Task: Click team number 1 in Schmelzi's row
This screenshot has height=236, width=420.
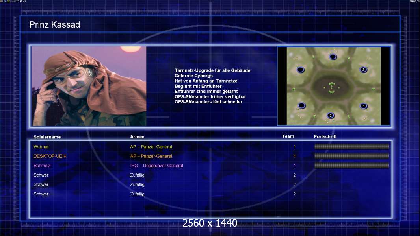Action: coord(295,166)
